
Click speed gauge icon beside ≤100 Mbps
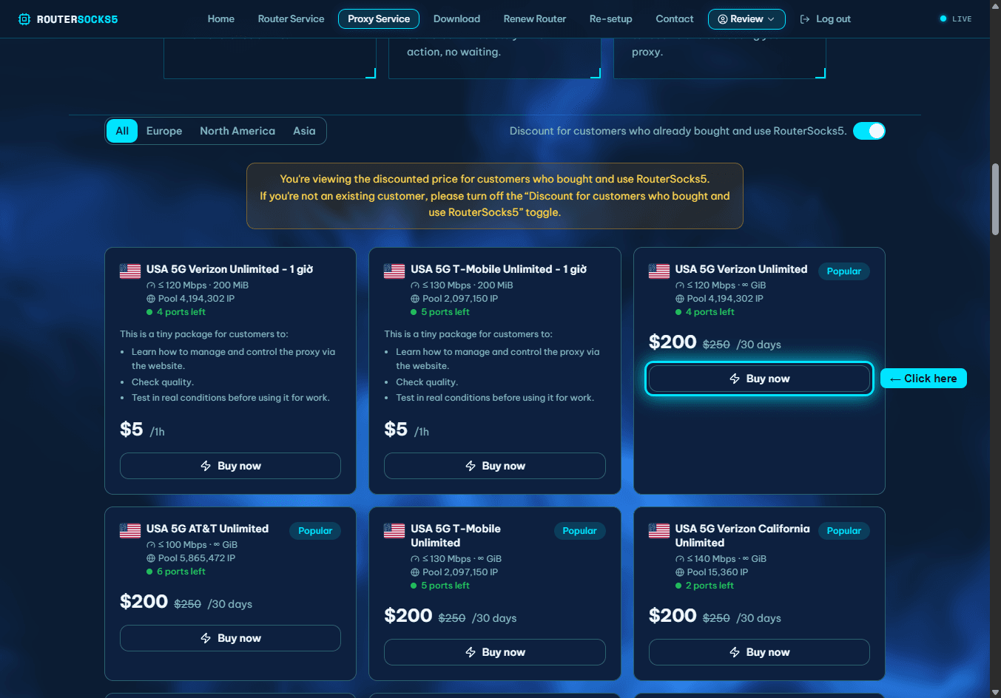click(151, 545)
